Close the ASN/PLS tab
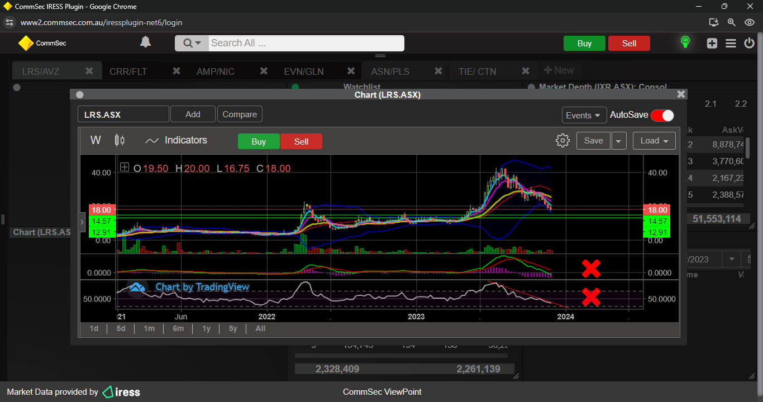763x402 pixels. (438, 71)
